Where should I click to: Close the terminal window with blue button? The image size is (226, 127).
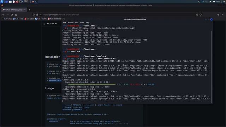(x=211, y=19)
